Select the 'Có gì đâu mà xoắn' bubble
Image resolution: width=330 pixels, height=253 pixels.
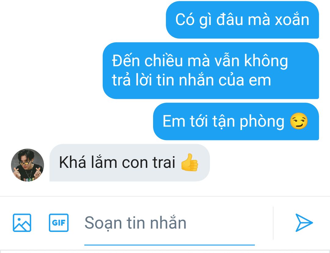point(242,20)
